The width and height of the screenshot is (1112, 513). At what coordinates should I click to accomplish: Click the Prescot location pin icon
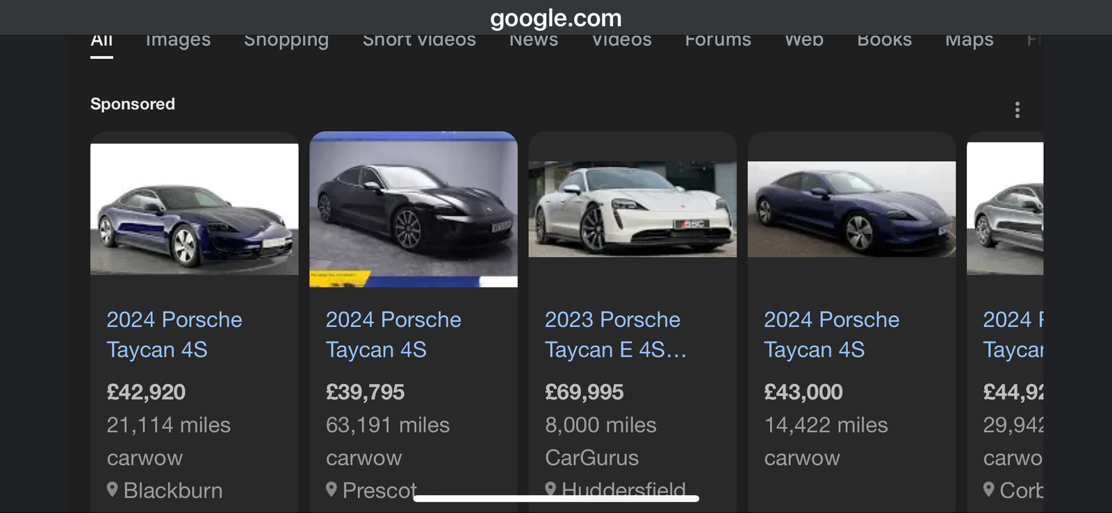click(332, 489)
